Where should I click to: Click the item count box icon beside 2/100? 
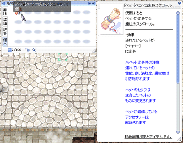coord(10,50)
